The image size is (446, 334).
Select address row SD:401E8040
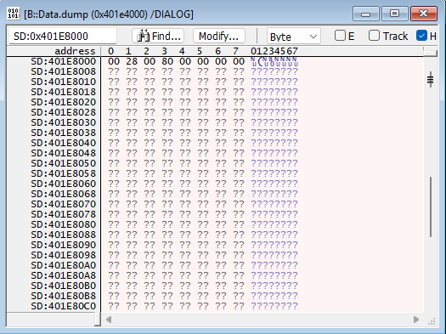pos(64,143)
